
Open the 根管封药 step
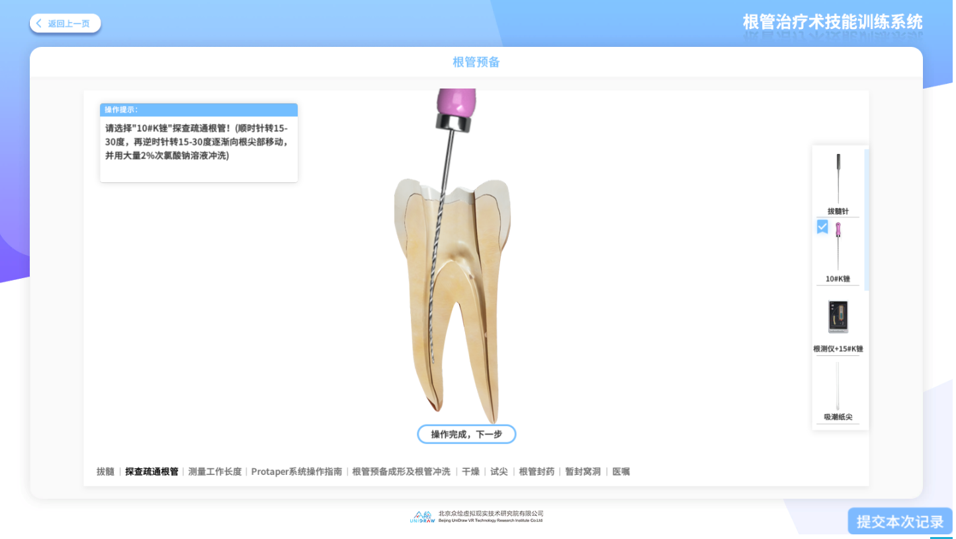pyautogui.click(x=536, y=471)
